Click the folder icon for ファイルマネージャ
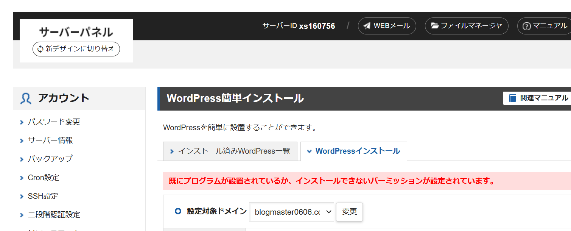The width and height of the screenshot is (571, 231). [x=435, y=26]
